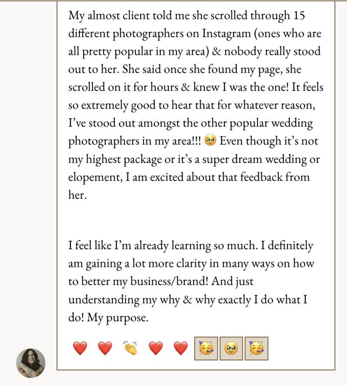The width and height of the screenshot is (347, 385).
Task: Click the word Instagram in the message
Action: [x=226, y=33]
